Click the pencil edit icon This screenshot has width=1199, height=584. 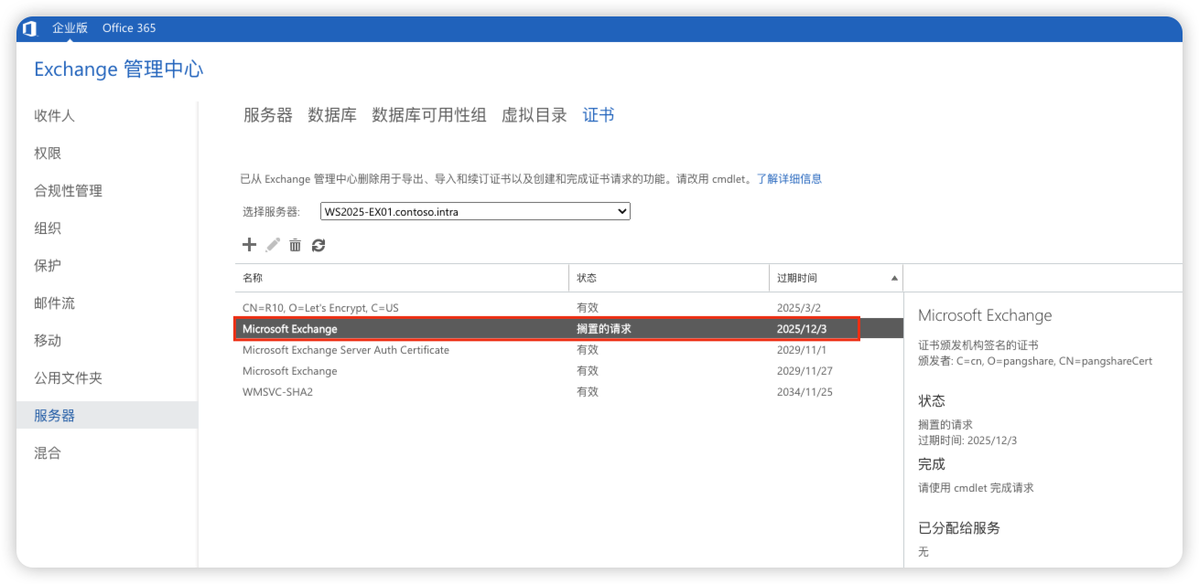(x=273, y=245)
